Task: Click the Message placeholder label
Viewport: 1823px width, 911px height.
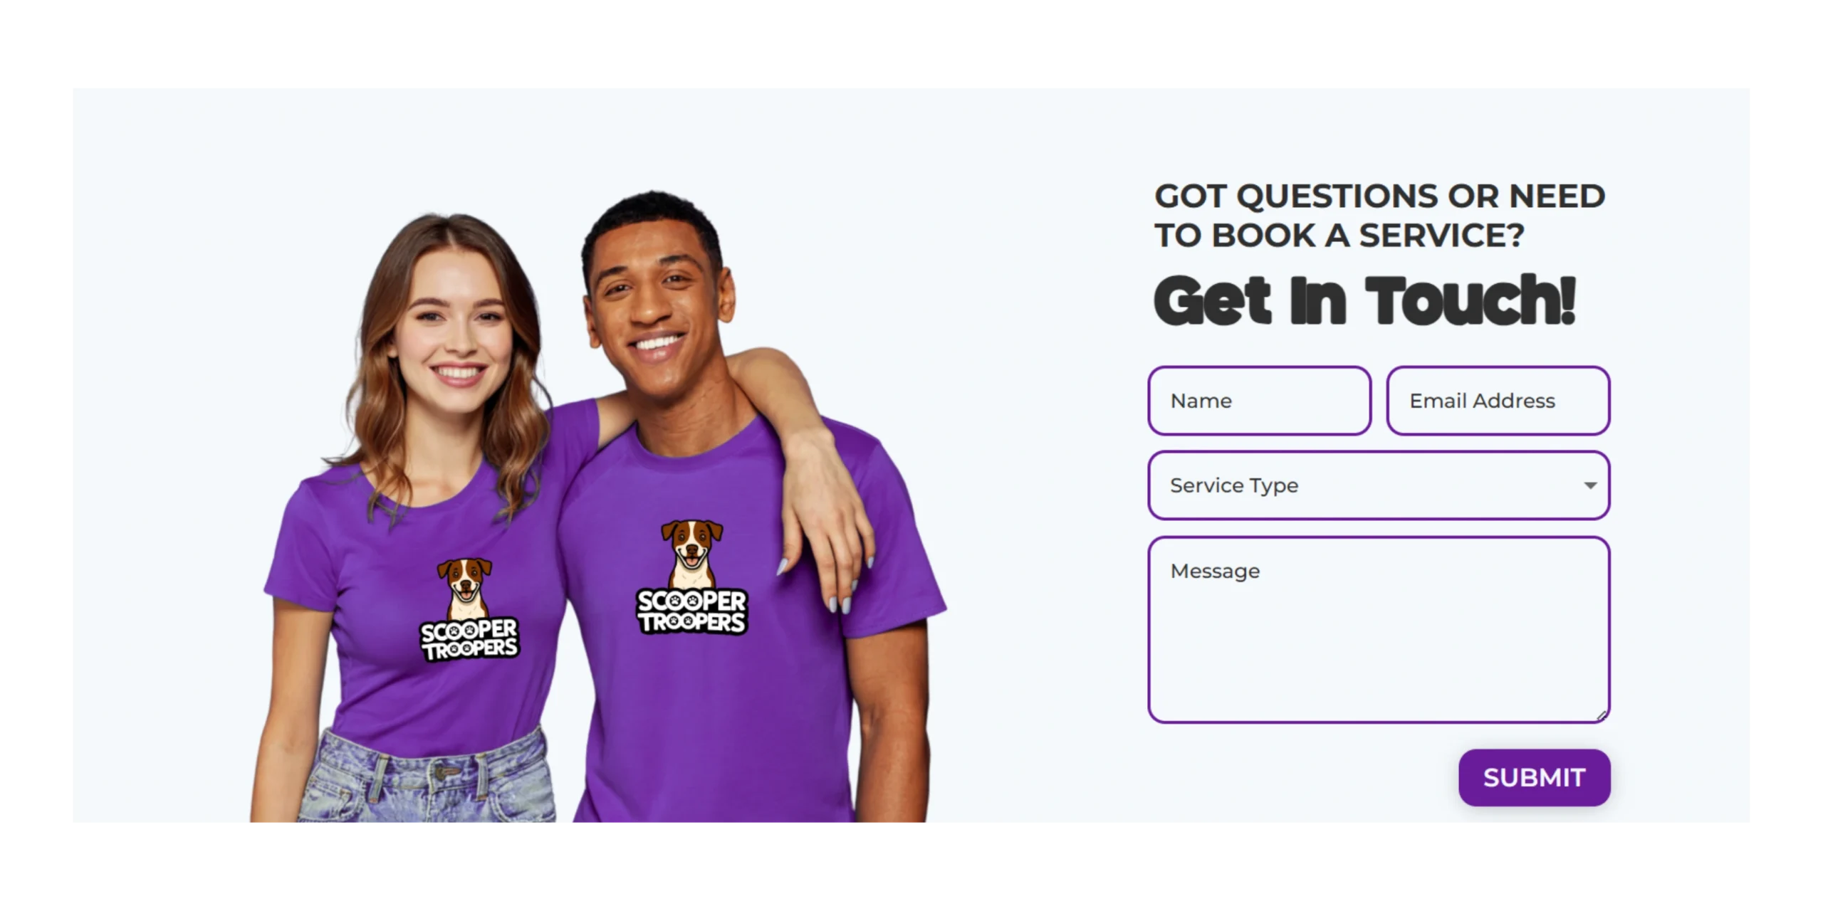Action: coord(1215,572)
